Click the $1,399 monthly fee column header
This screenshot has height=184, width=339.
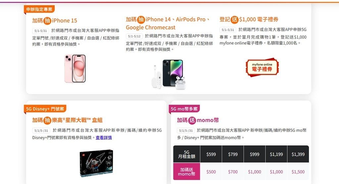(x=298, y=154)
